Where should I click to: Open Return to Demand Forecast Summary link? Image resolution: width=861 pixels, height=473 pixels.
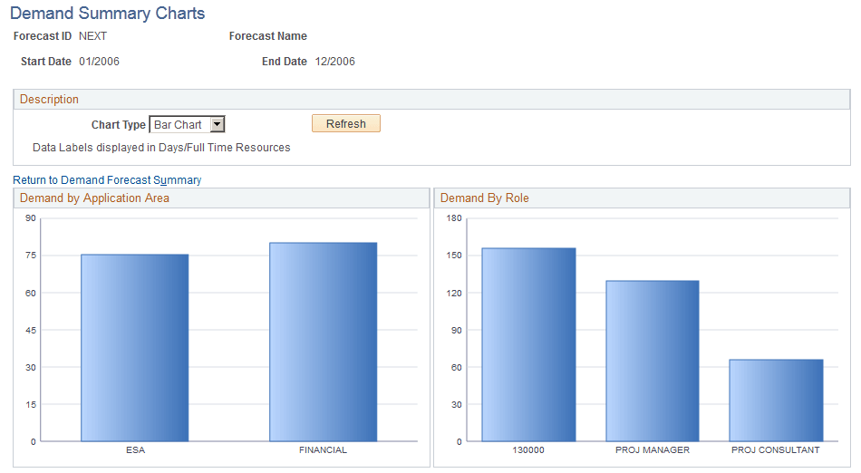[107, 180]
